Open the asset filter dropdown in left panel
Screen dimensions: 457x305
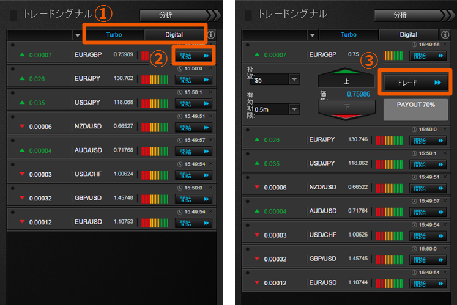[77, 35]
